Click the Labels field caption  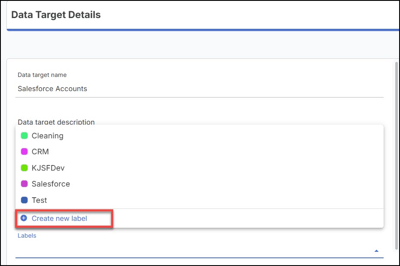27,236
